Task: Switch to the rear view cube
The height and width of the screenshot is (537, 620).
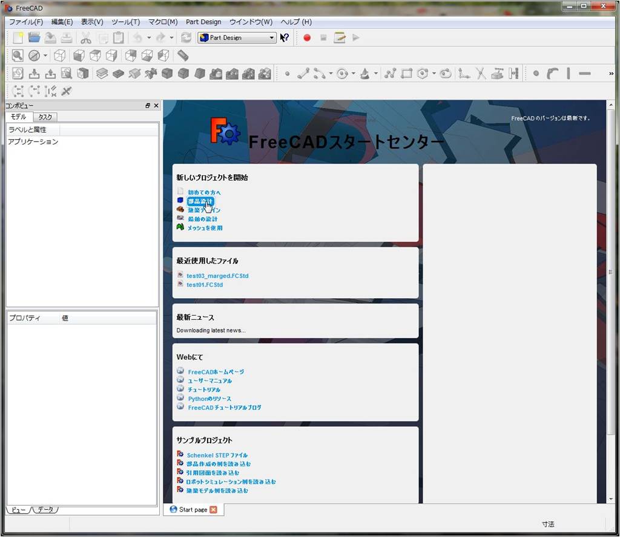Action: click(131, 56)
